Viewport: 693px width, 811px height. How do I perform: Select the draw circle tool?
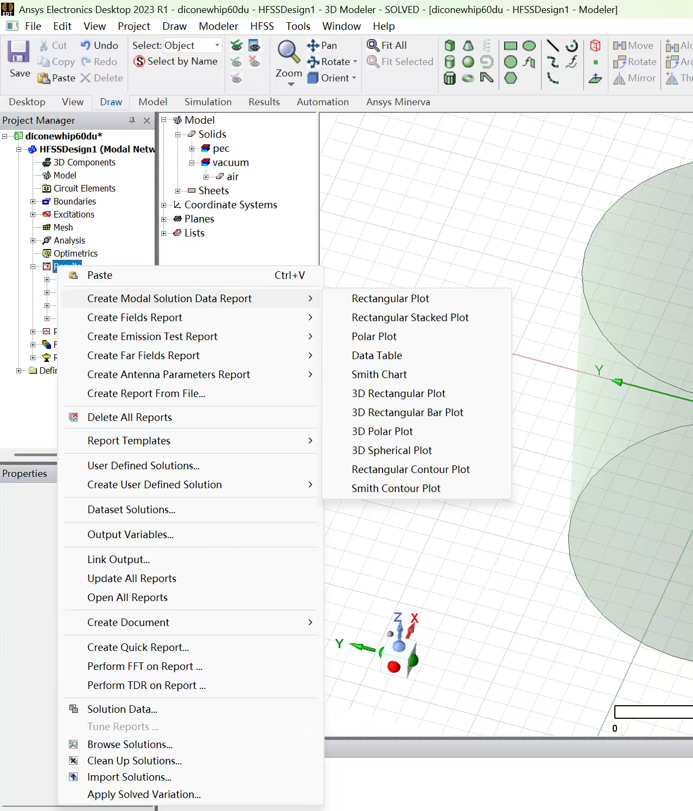coord(511,62)
